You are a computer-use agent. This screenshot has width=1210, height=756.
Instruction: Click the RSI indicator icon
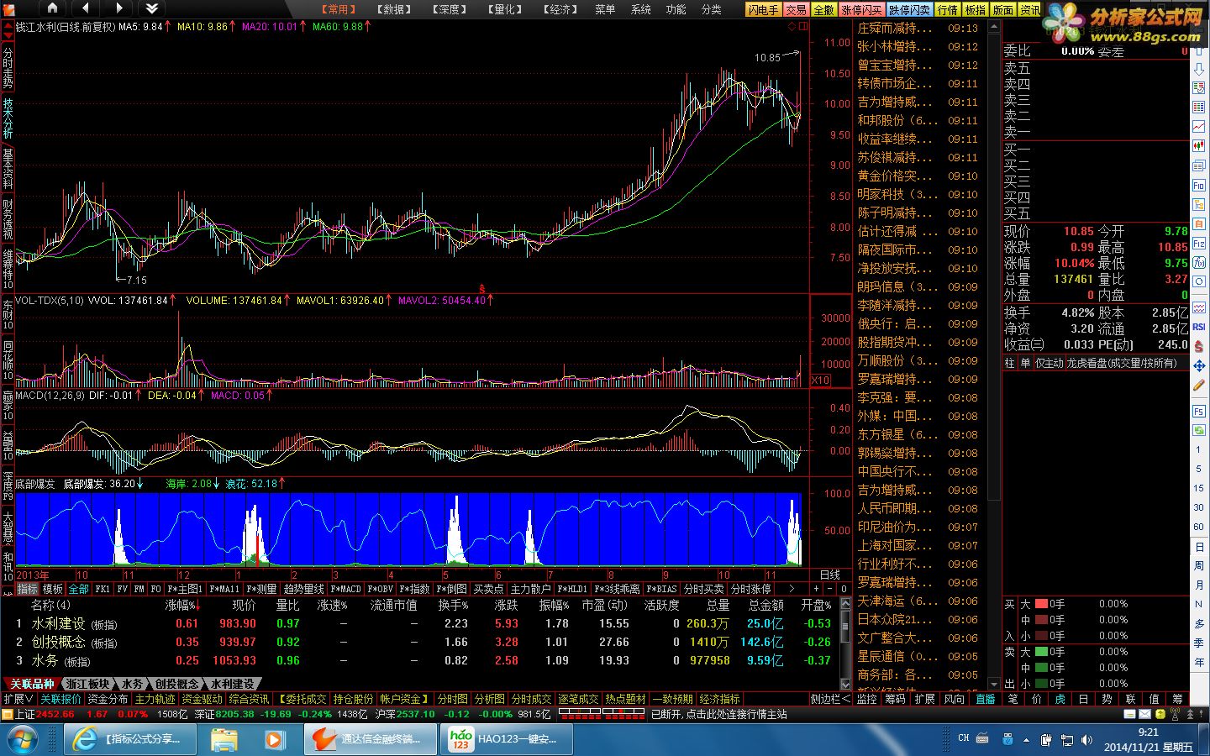click(1199, 327)
